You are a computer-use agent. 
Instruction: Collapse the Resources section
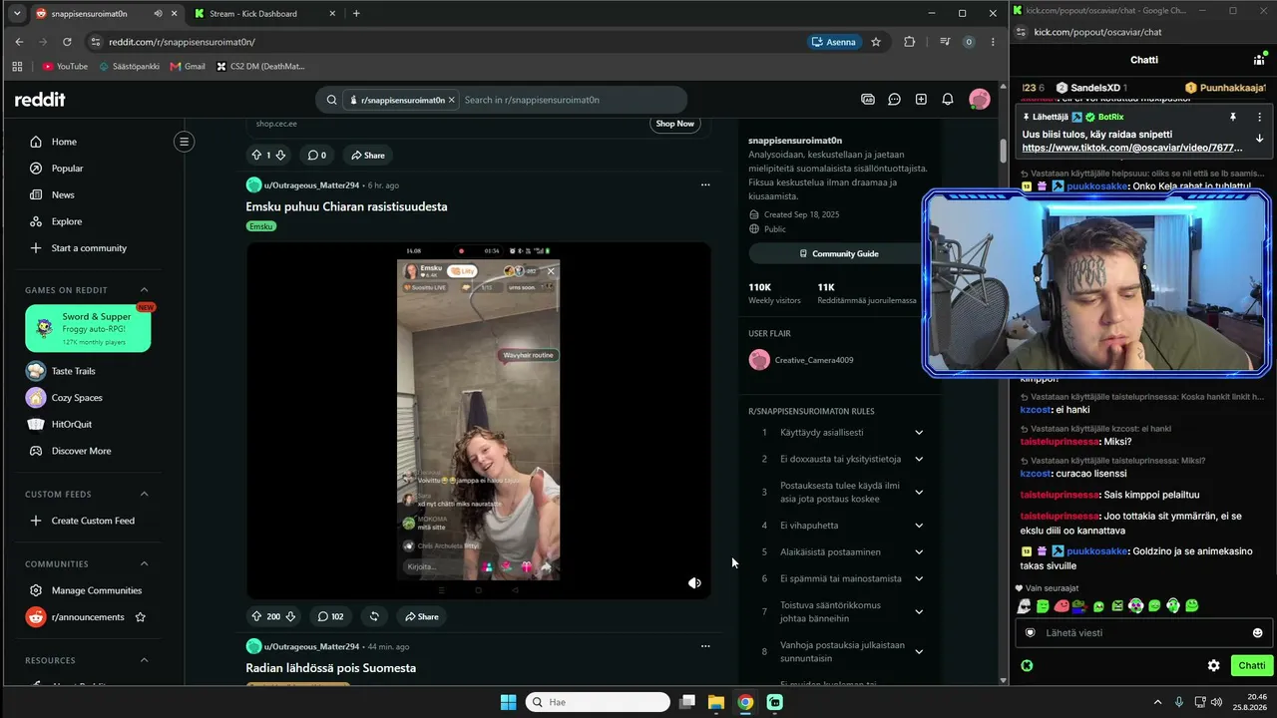[144, 660]
